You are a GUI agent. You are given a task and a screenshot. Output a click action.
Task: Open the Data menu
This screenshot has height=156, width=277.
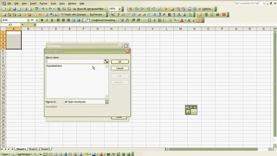[62, 3]
